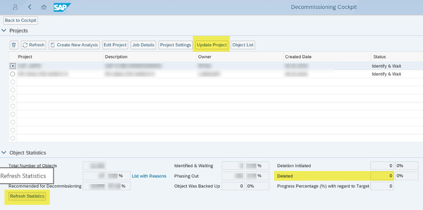Click the Object Was Backed Up count field

[x=233, y=186]
